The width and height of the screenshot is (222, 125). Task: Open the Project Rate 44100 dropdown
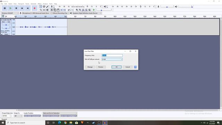(7, 116)
